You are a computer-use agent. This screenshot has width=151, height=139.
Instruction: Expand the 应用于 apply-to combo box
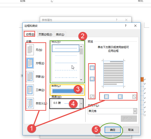[112, 111]
